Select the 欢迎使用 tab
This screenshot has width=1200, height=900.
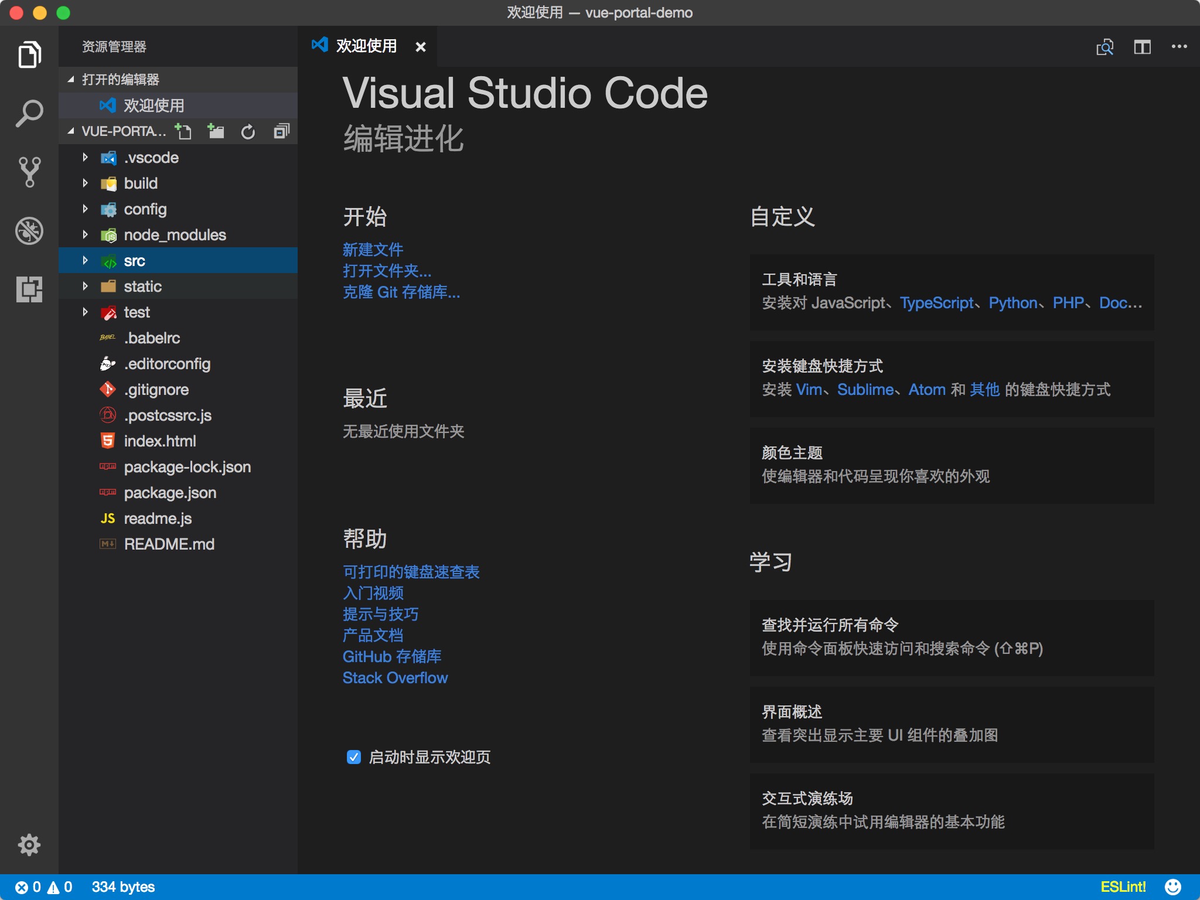click(x=366, y=47)
